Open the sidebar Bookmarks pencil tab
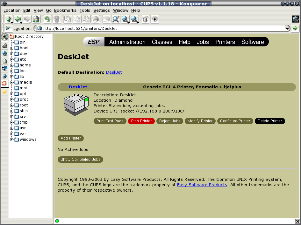The image size is (301, 225). (x=4, y=45)
